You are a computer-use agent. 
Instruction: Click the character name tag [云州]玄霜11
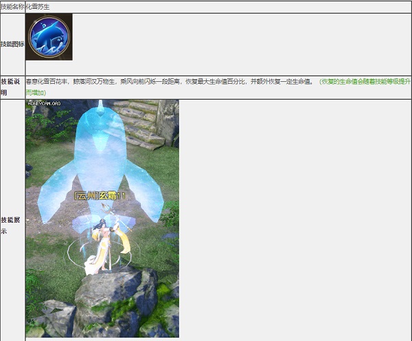[x=100, y=196]
